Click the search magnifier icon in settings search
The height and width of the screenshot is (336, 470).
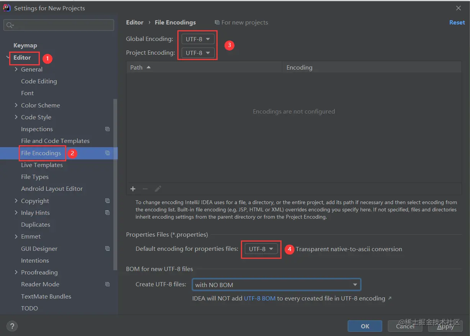[10, 25]
